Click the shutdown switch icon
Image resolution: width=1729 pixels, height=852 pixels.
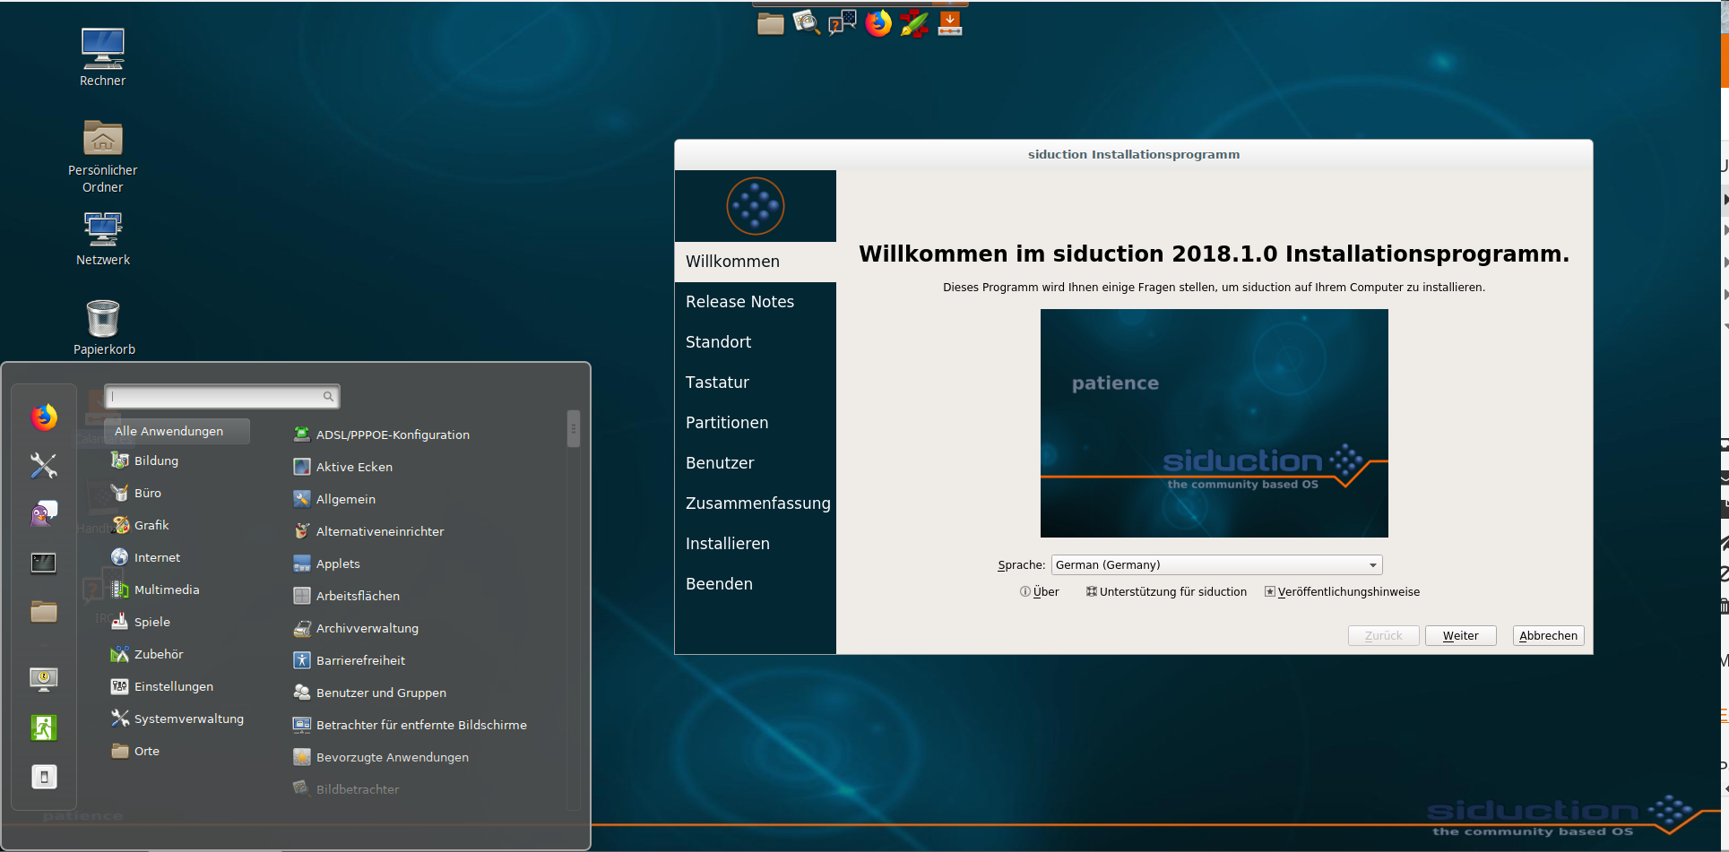coord(44,776)
